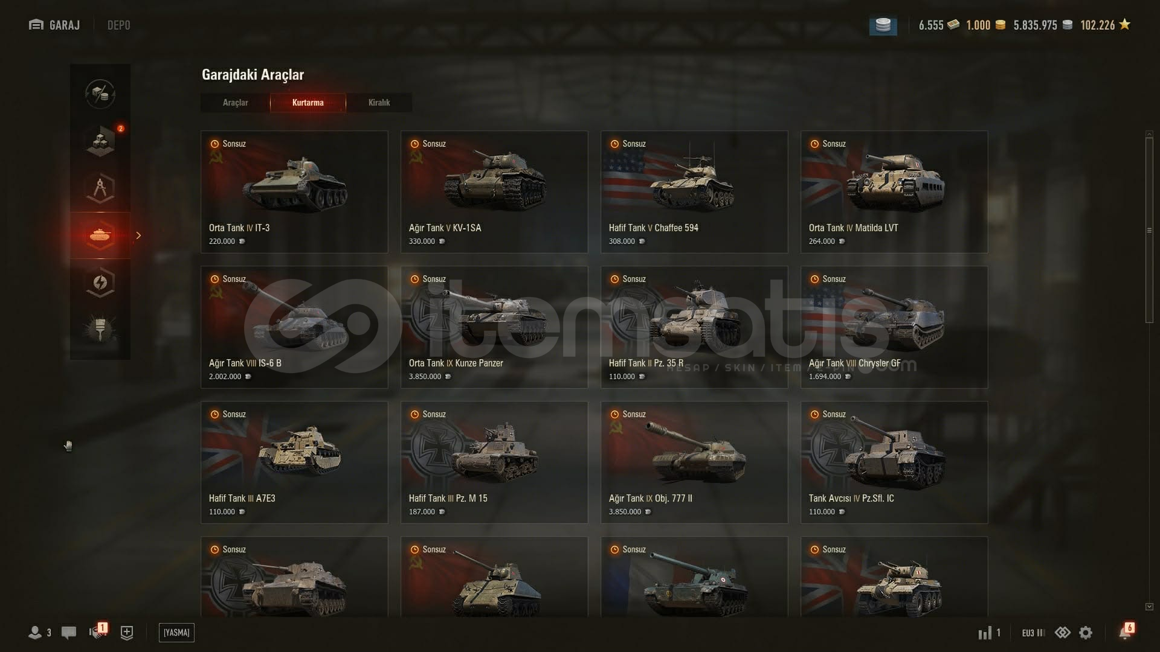Screen dimensions: 1160x652
Task: Open the personal reserves lightning icon
Action: tap(100, 283)
